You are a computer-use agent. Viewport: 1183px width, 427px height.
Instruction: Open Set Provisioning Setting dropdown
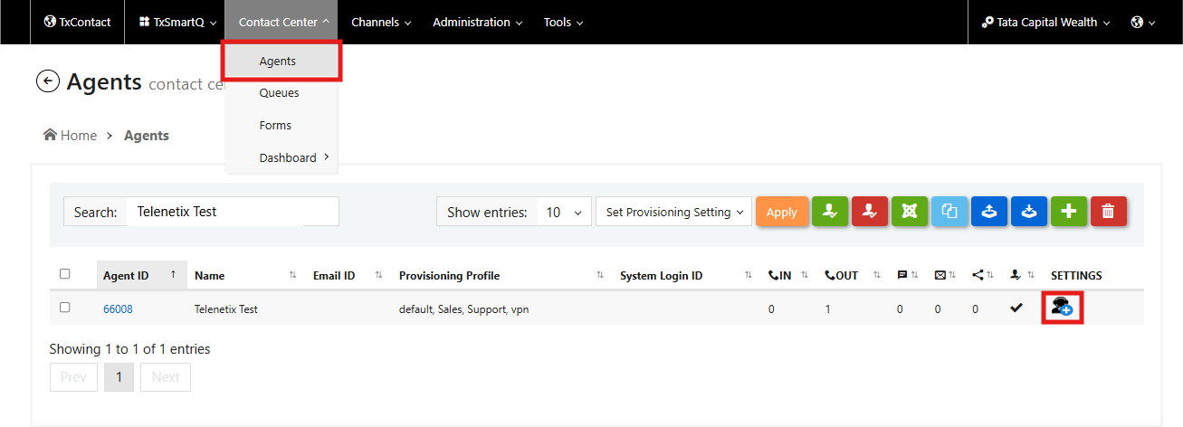click(x=673, y=212)
